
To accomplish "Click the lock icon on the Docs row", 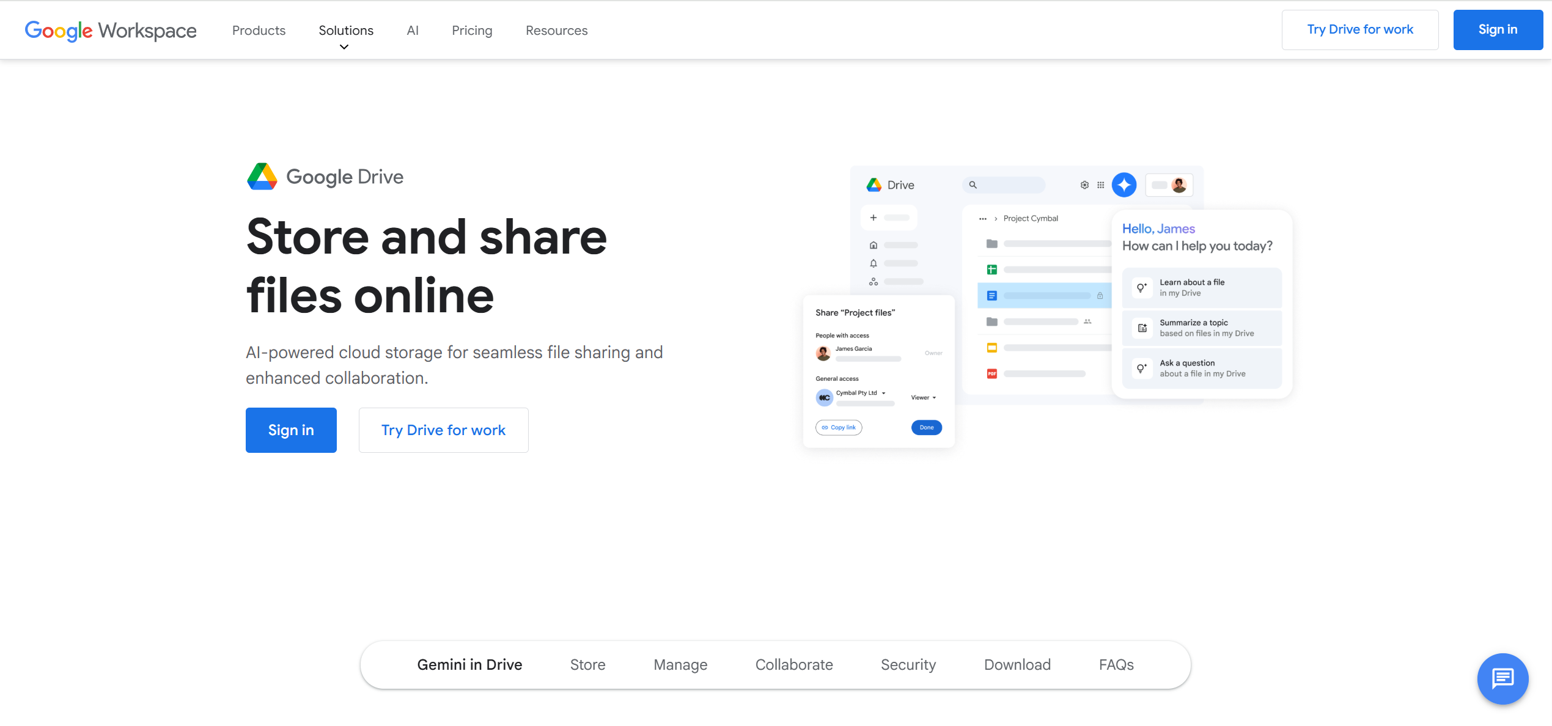I will [x=1100, y=296].
